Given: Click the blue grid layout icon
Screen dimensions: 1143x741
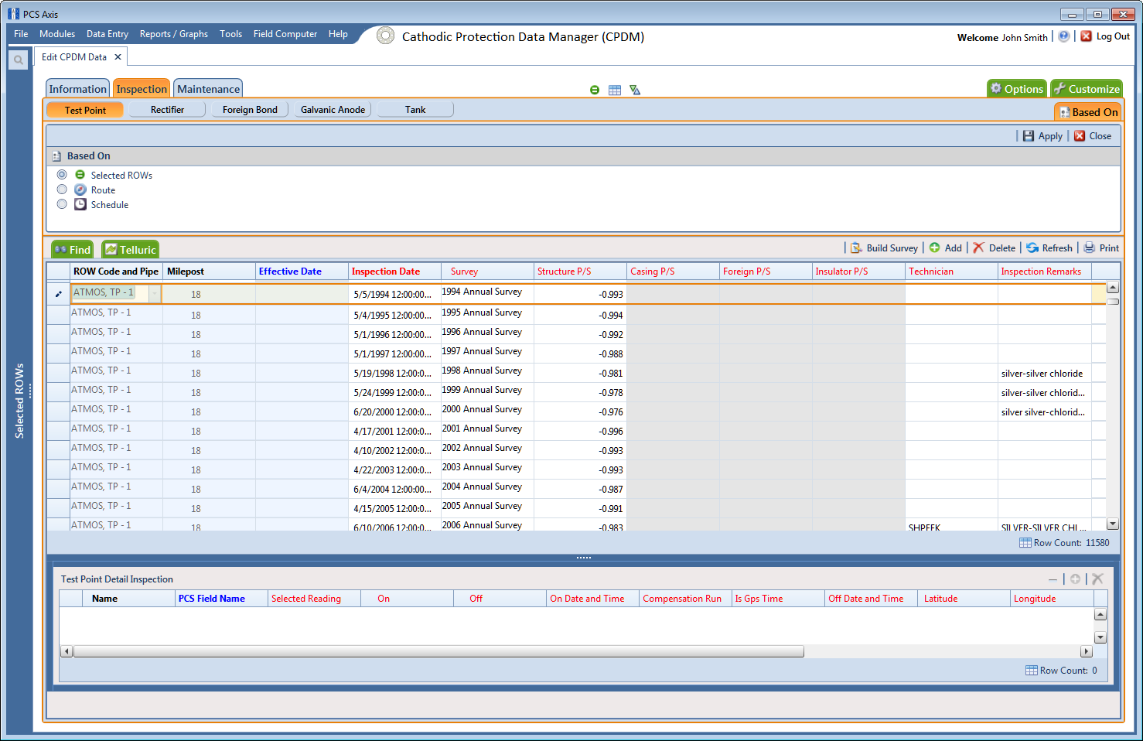Looking at the screenshot, I should pyautogui.click(x=615, y=90).
